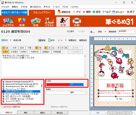Viewport: 136px width, 115px height.
Task: Click 領域削除 button
Action: coord(112,32)
